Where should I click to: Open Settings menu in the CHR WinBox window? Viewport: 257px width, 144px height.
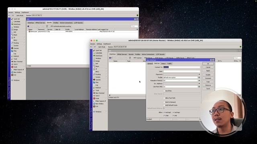click(x=17, y=12)
